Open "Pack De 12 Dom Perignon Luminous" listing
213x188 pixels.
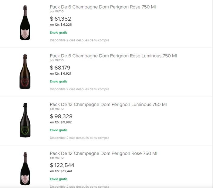[108, 105]
